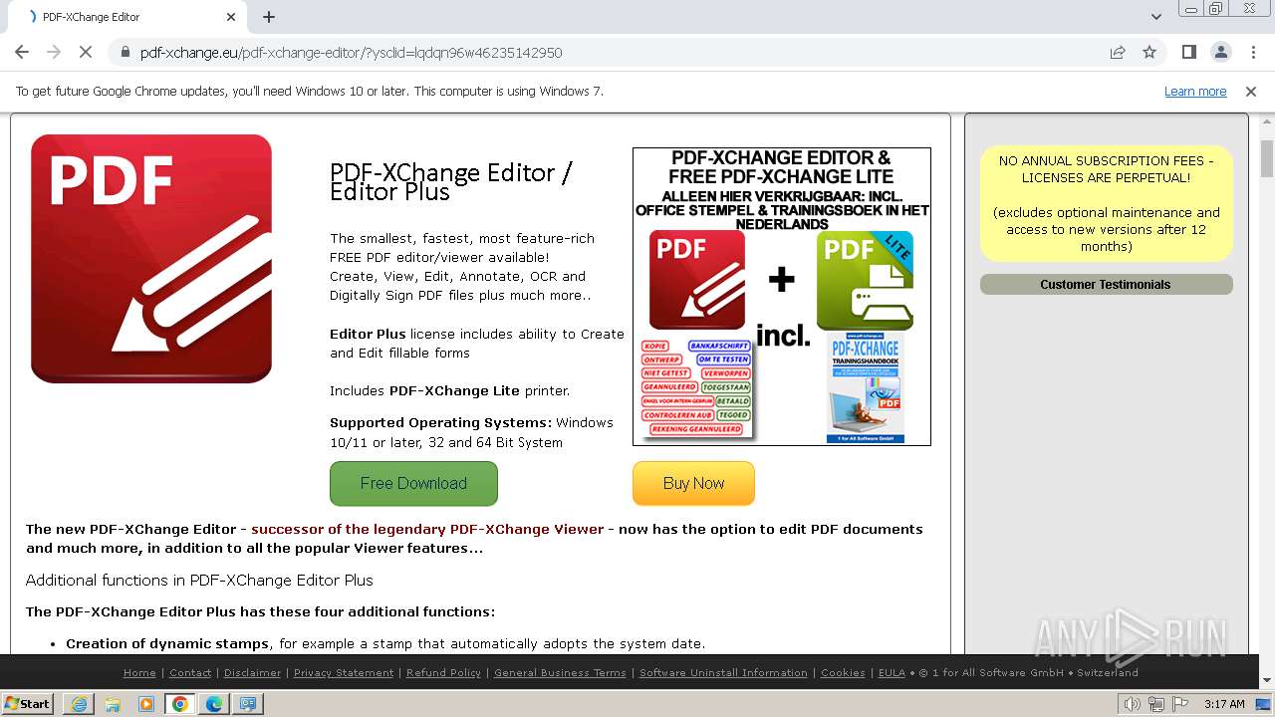Screen dimensions: 1275x717
Task: Open the Contact footer link
Action: 190,673
